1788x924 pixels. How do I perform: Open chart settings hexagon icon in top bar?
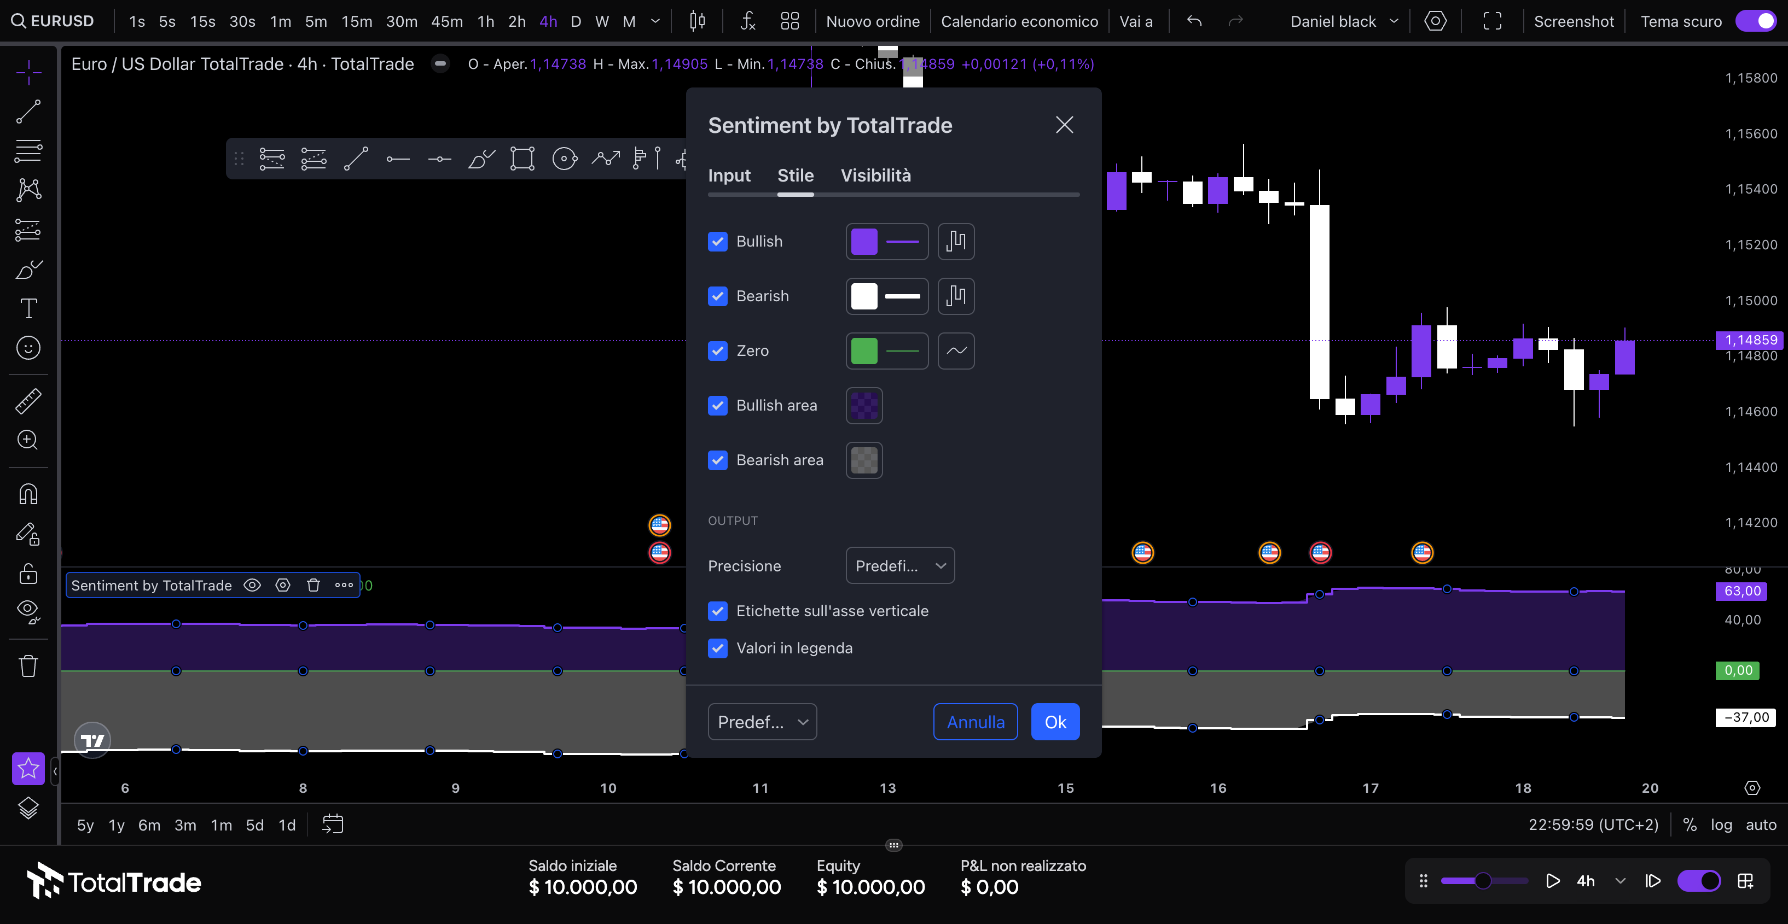click(1436, 21)
